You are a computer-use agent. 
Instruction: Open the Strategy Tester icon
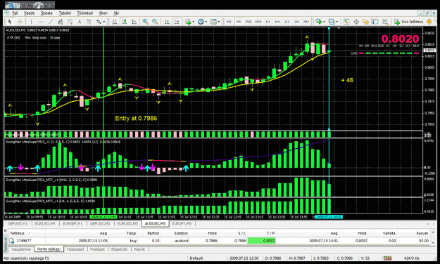(385, 22)
